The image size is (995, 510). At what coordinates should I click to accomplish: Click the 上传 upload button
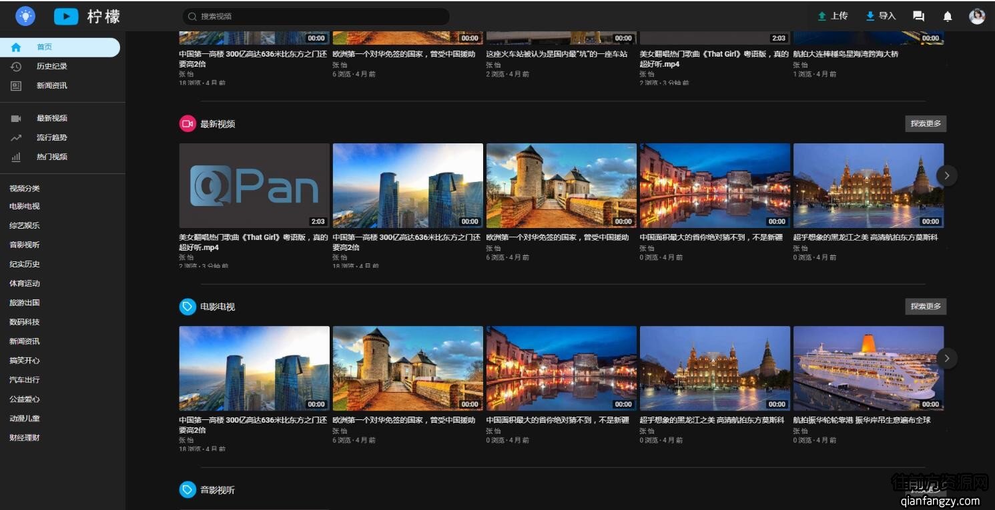[x=833, y=16]
